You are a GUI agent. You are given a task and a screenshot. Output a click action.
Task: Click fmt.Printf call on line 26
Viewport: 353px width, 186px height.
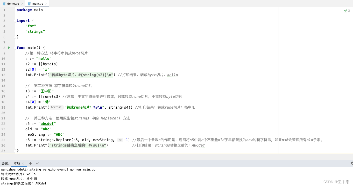pyautogui.click(x=67, y=145)
